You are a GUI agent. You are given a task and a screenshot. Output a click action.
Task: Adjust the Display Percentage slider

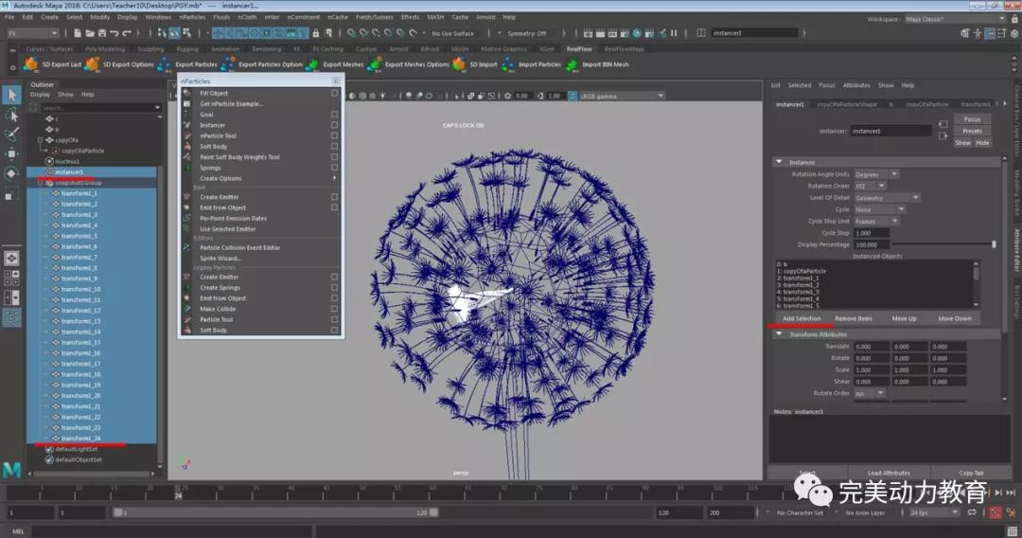pos(993,244)
